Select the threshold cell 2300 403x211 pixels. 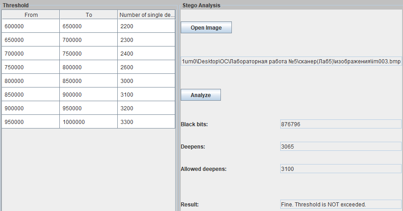[x=146, y=40]
